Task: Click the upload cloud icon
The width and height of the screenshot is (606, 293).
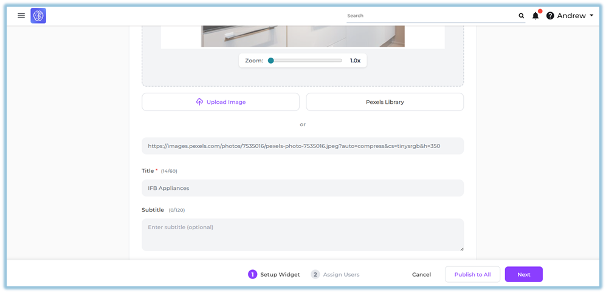Action: [x=199, y=102]
